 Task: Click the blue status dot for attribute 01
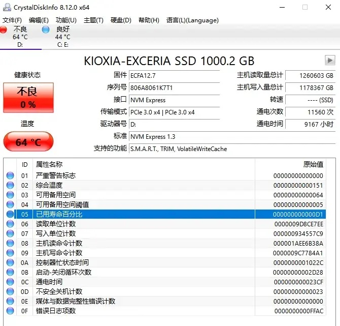tap(10, 175)
